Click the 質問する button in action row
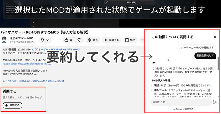The height and width of the screenshot is (114, 221). (x=112, y=40)
